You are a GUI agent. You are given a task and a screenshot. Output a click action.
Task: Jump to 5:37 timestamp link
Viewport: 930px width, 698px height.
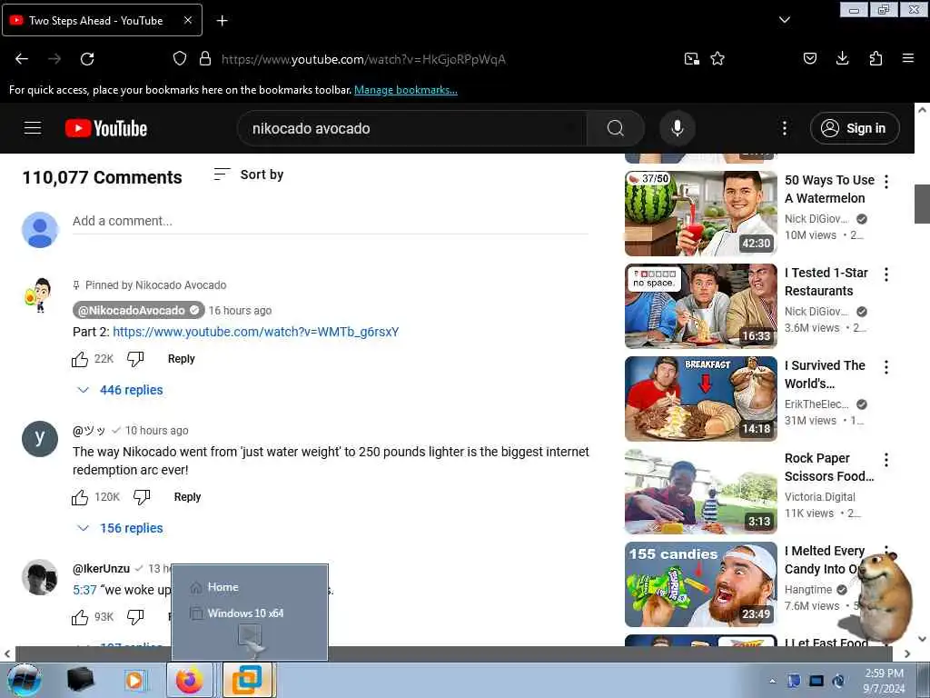click(84, 590)
